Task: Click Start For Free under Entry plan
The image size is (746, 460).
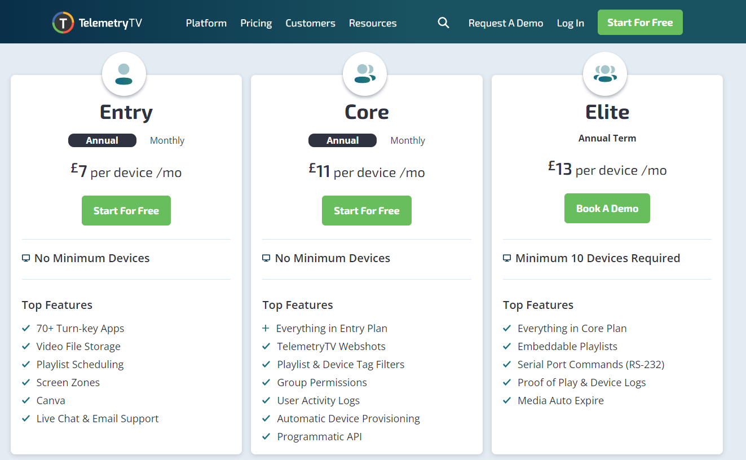Action: pos(126,210)
